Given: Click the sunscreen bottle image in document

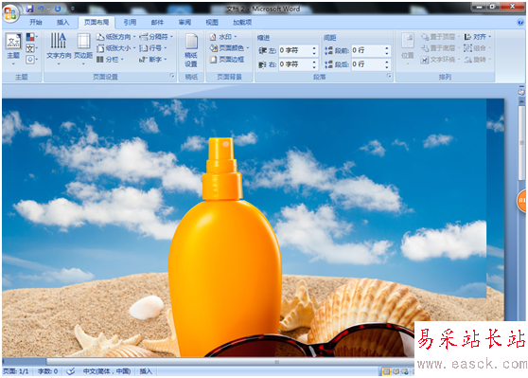Looking at the screenshot, I should click(224, 246).
